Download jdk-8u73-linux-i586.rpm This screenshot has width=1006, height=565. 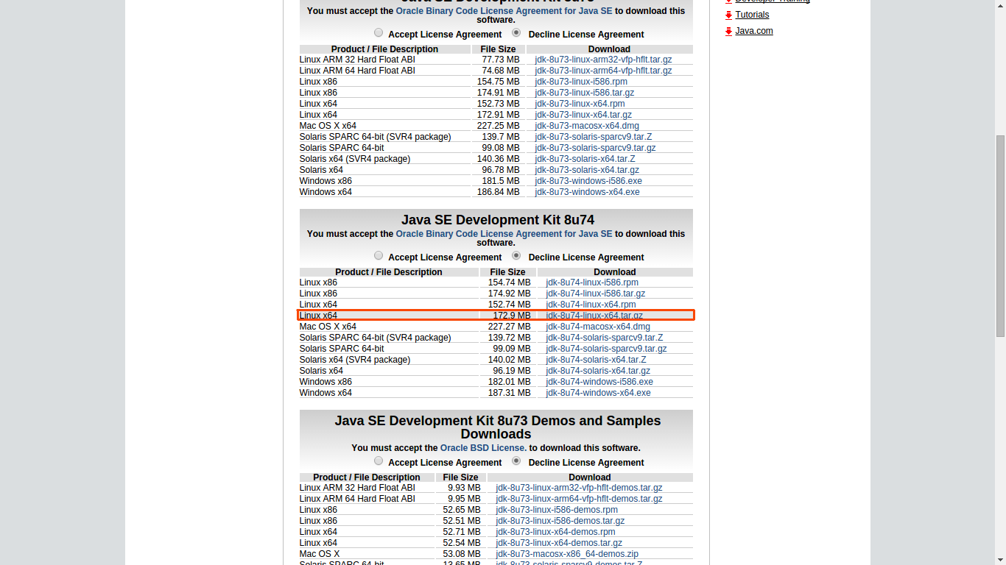pyautogui.click(x=581, y=82)
